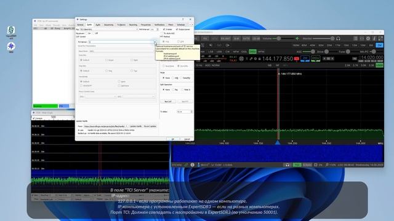Viewport: 394px width, 221px height.
Task: Select the 2M band button in ExpertSDR3
Action: pyautogui.click(x=379, y=45)
